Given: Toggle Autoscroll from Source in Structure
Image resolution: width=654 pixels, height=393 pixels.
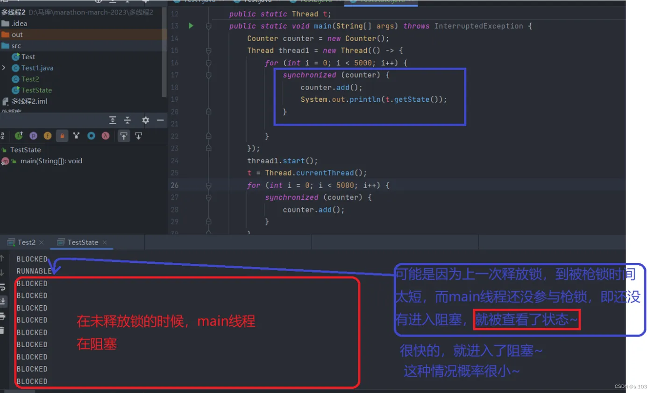Looking at the screenshot, I should [x=138, y=136].
